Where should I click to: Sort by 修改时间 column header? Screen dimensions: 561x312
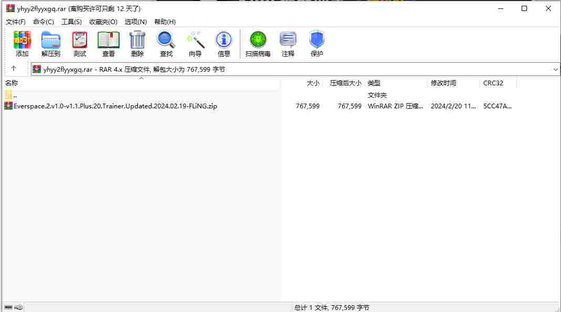443,83
